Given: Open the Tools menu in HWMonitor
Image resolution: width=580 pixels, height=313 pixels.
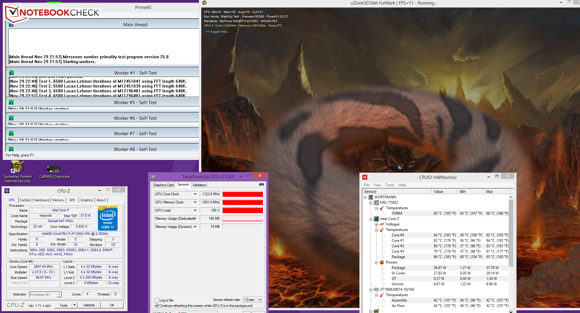Looking at the screenshot, I should point(390,185).
